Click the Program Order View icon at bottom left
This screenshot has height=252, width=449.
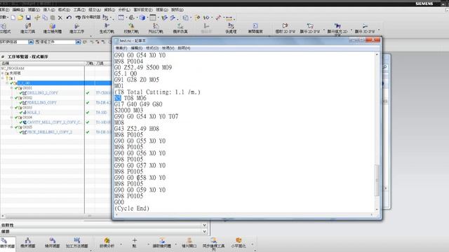pos(6,243)
